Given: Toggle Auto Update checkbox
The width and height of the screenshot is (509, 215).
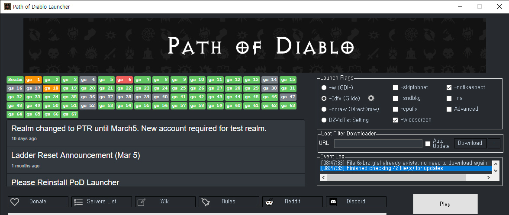Looking at the screenshot, I should [428, 144].
